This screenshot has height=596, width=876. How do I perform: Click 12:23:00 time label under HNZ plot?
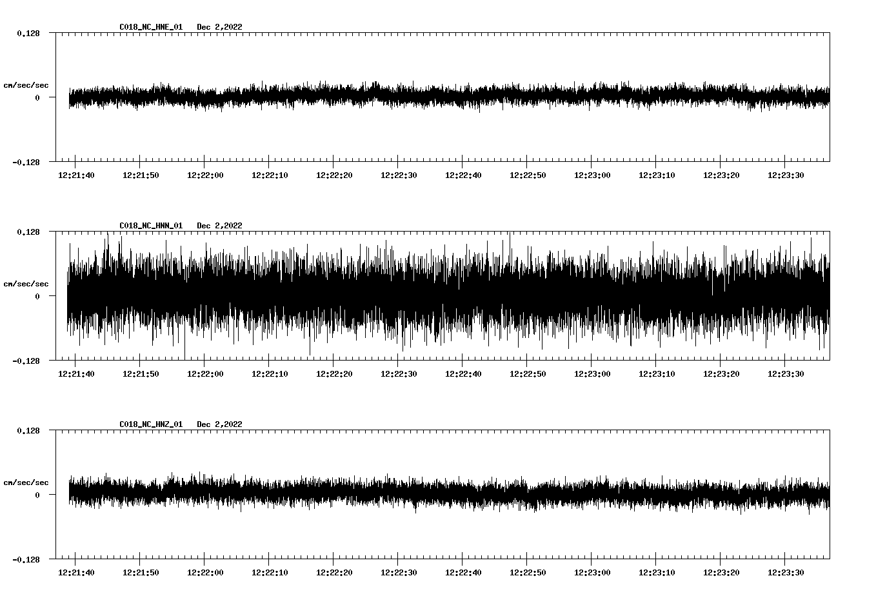592,572
